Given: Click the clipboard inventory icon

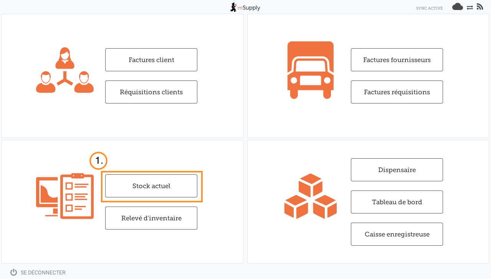Looking at the screenshot, I should pyautogui.click(x=65, y=196).
